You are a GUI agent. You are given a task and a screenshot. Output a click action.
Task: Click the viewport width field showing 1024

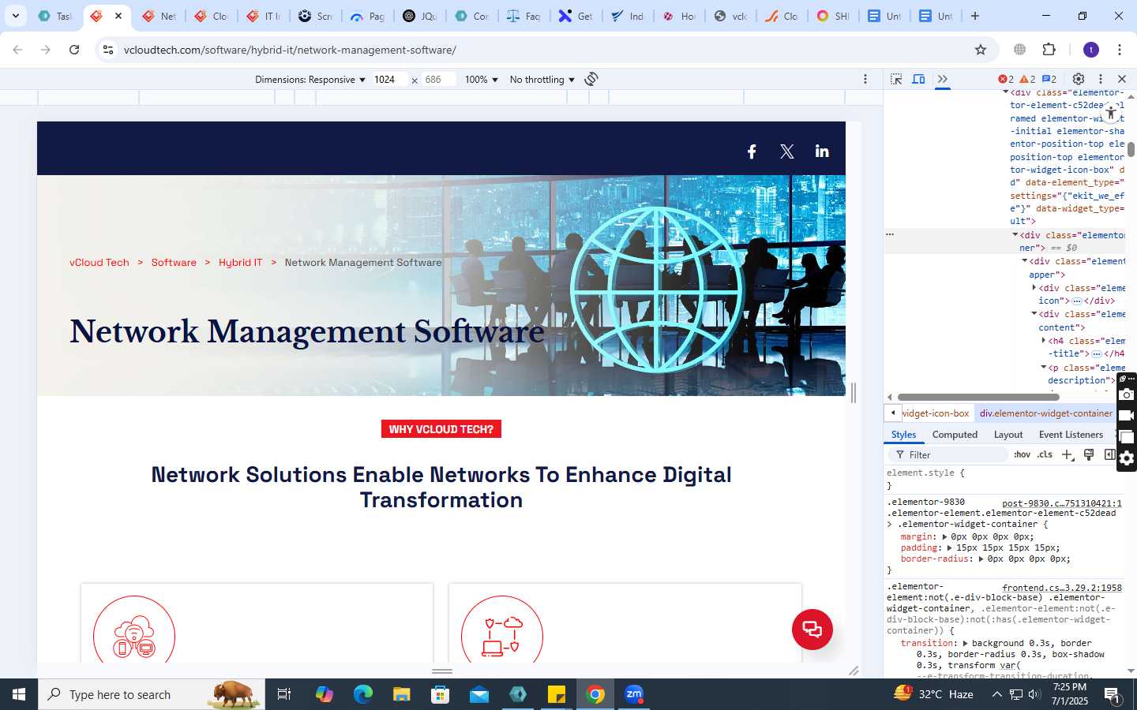tap(389, 80)
